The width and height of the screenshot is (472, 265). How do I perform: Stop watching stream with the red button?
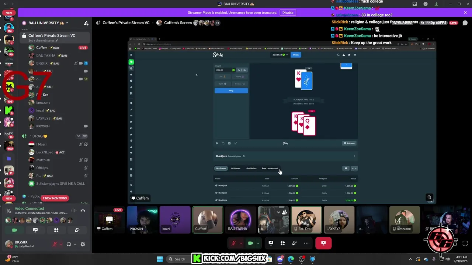click(323, 243)
